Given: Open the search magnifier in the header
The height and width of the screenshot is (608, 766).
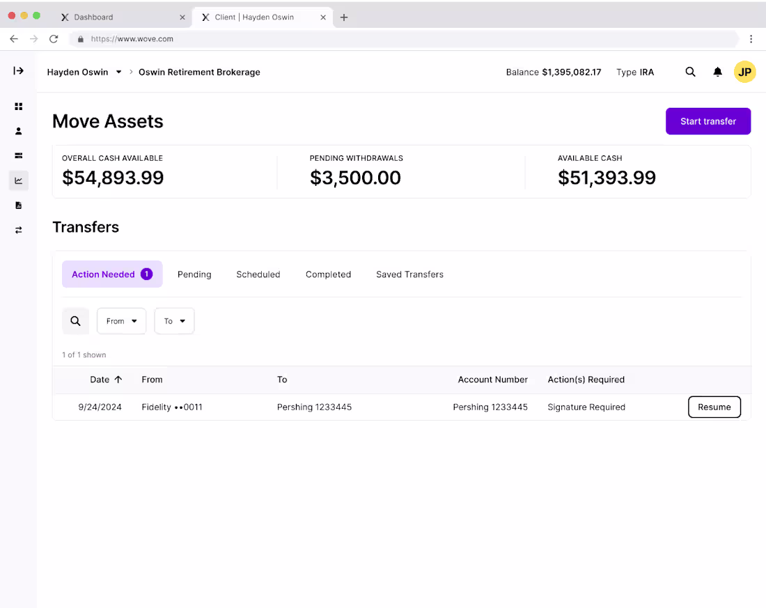Looking at the screenshot, I should pyautogui.click(x=690, y=72).
